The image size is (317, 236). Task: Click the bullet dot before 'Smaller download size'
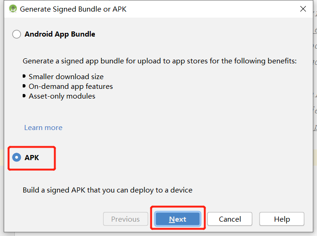click(x=24, y=76)
